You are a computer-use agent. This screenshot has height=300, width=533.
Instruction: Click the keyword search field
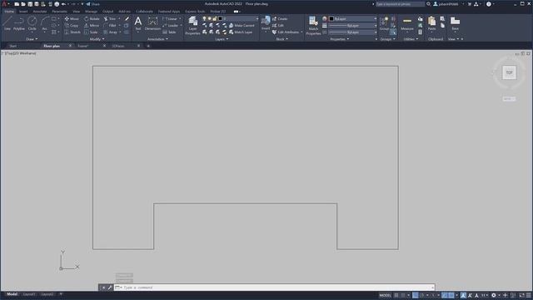pyautogui.click(x=400, y=4)
